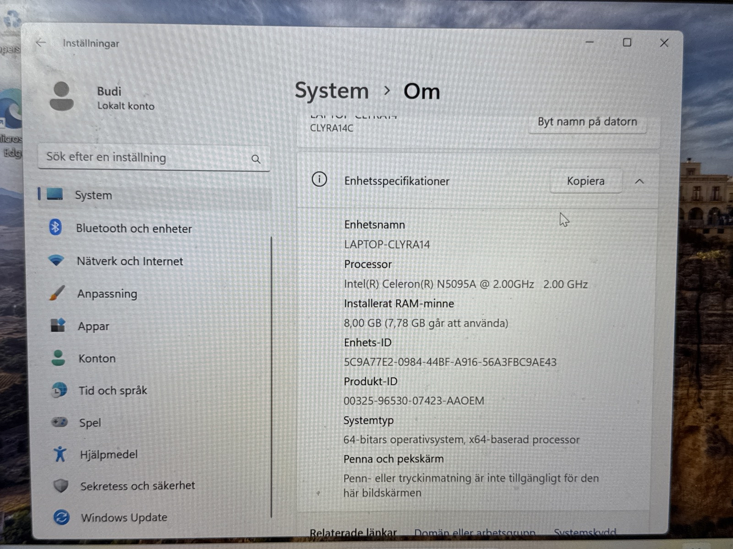Open Domän eller arbetsgrupp link

point(475,533)
